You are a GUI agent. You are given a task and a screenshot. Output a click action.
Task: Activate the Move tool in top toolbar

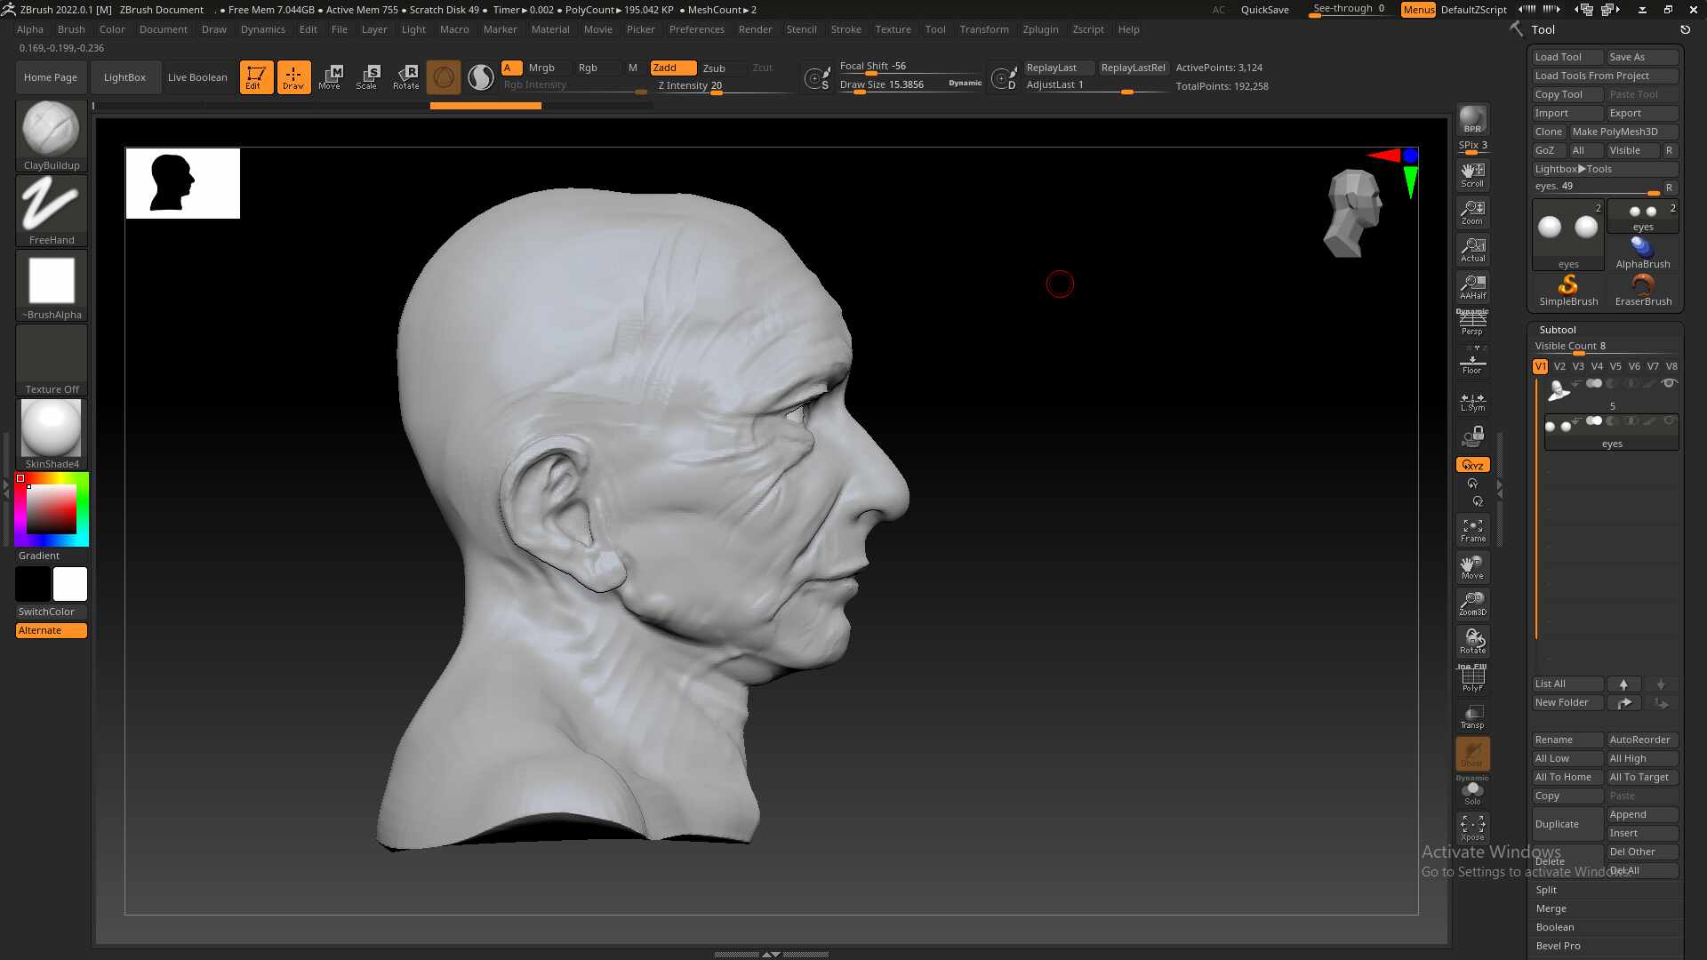pyautogui.click(x=331, y=76)
